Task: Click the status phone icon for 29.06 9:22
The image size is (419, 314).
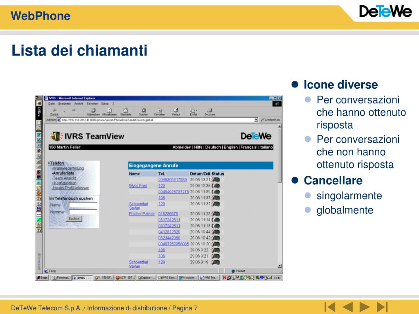Action: (x=216, y=250)
